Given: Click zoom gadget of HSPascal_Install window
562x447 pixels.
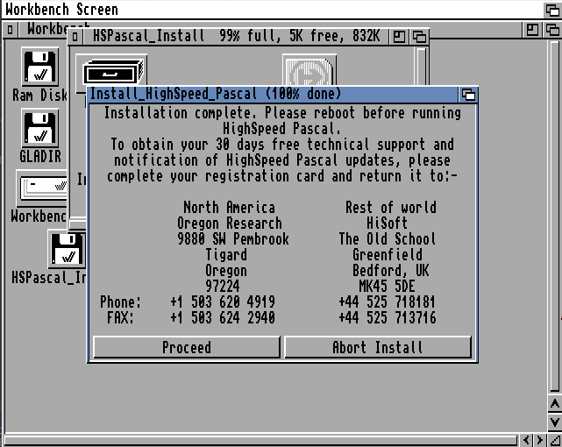Looking at the screenshot, I should tap(399, 37).
